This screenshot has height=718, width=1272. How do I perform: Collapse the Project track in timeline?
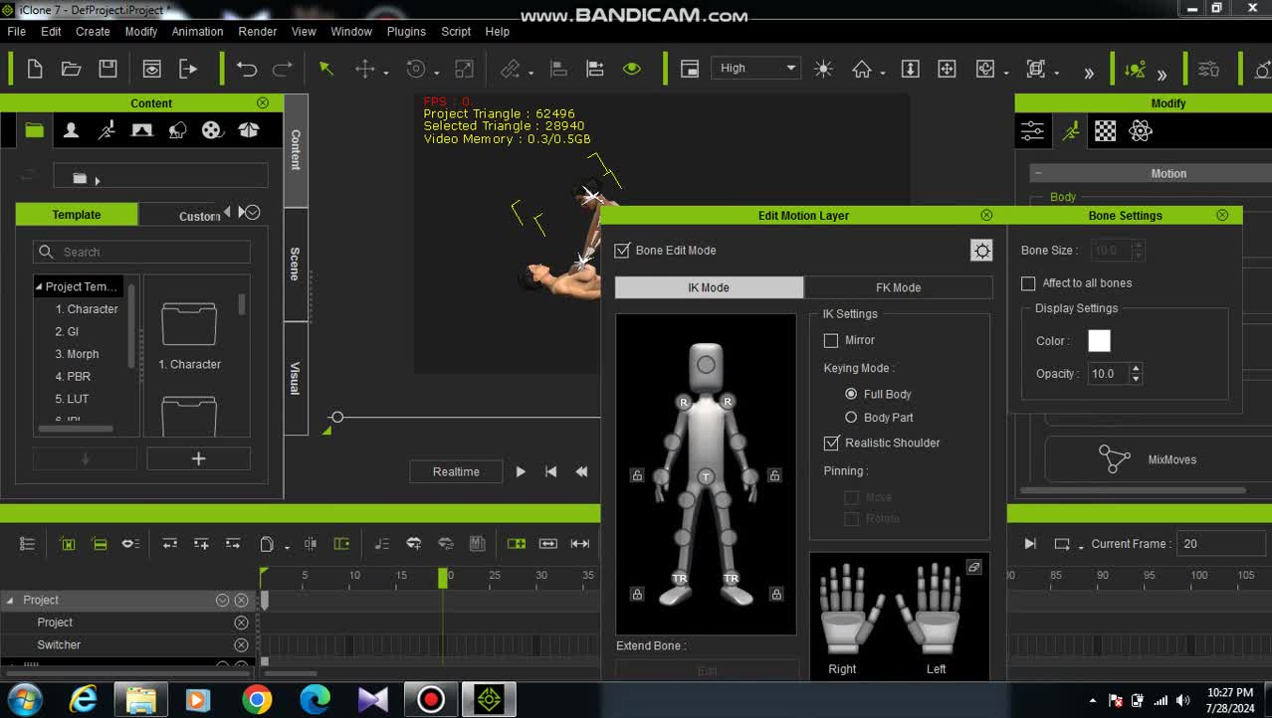[x=10, y=600]
